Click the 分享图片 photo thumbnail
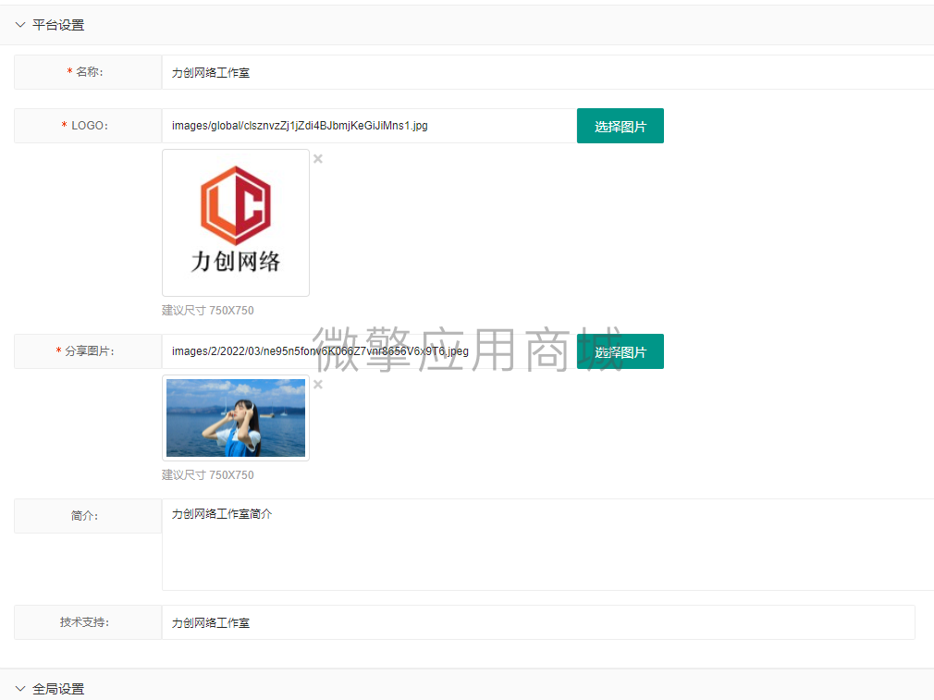The height and width of the screenshot is (700, 934). tap(235, 418)
